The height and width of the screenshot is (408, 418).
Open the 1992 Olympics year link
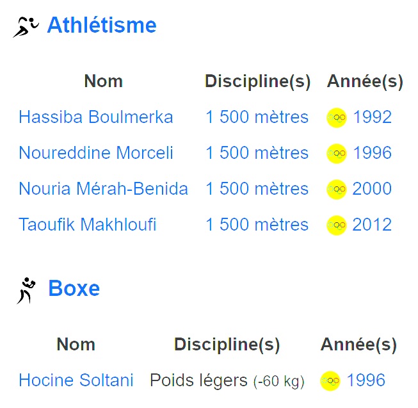pyautogui.click(x=373, y=117)
